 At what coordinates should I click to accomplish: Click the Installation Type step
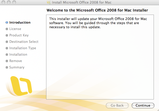(x=23, y=48)
